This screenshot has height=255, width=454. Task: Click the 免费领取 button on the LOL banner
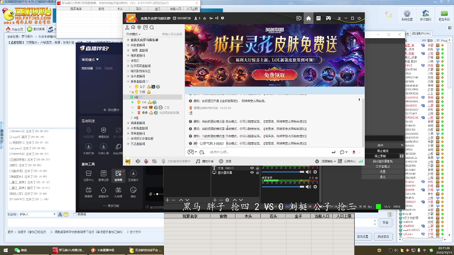[274, 75]
